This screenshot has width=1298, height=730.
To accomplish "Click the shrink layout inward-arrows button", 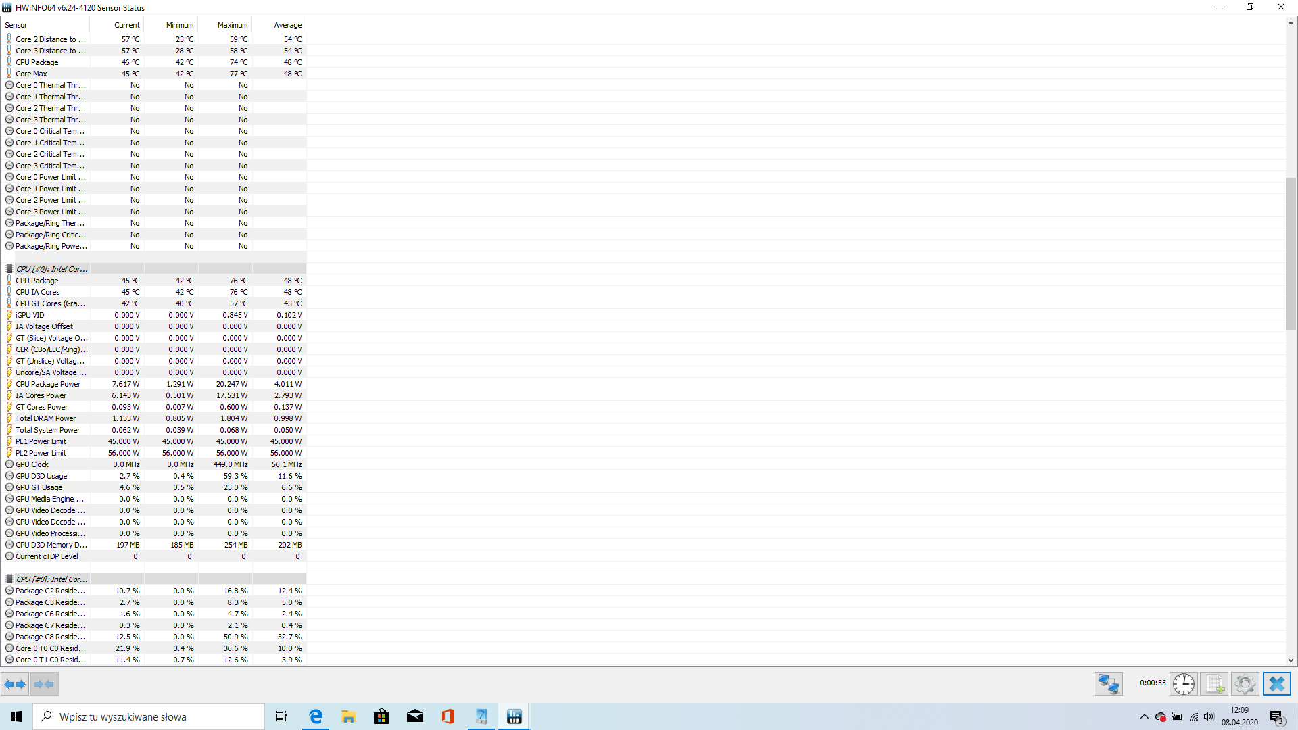I will (45, 684).
